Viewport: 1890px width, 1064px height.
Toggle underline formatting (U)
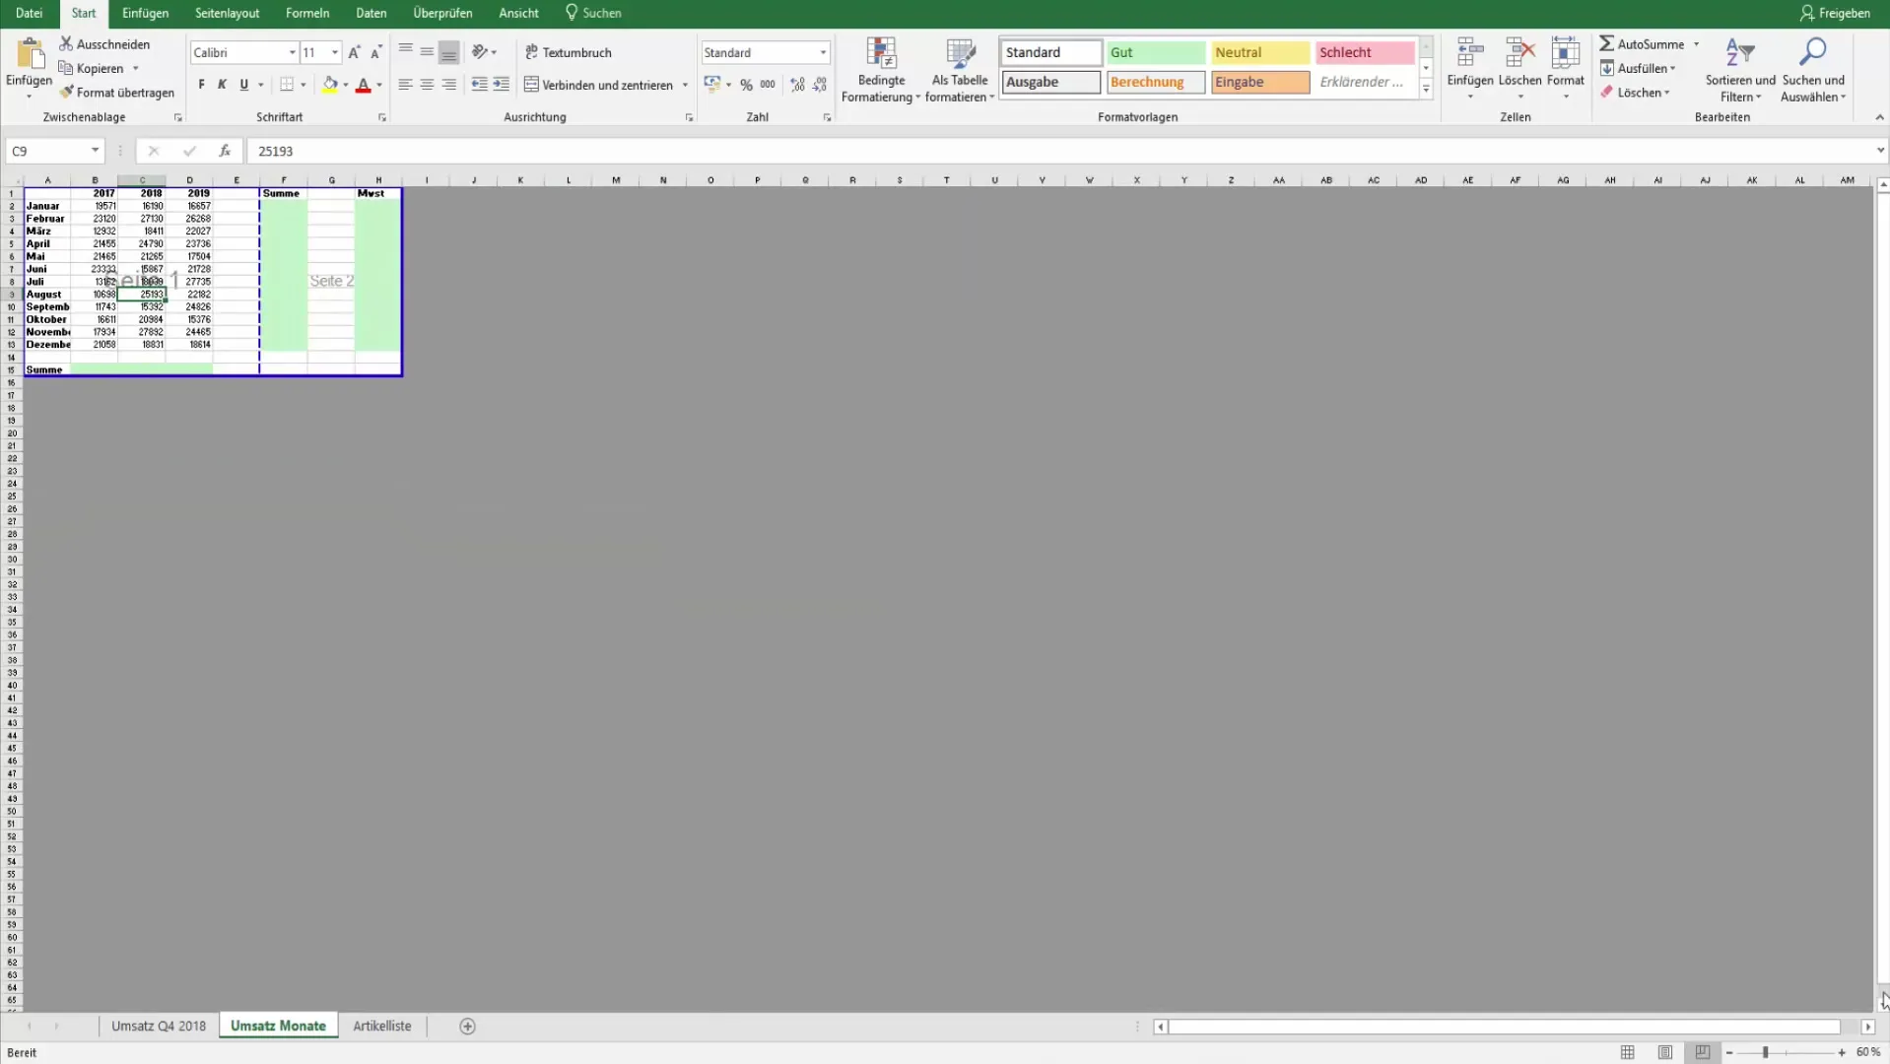pos(243,85)
